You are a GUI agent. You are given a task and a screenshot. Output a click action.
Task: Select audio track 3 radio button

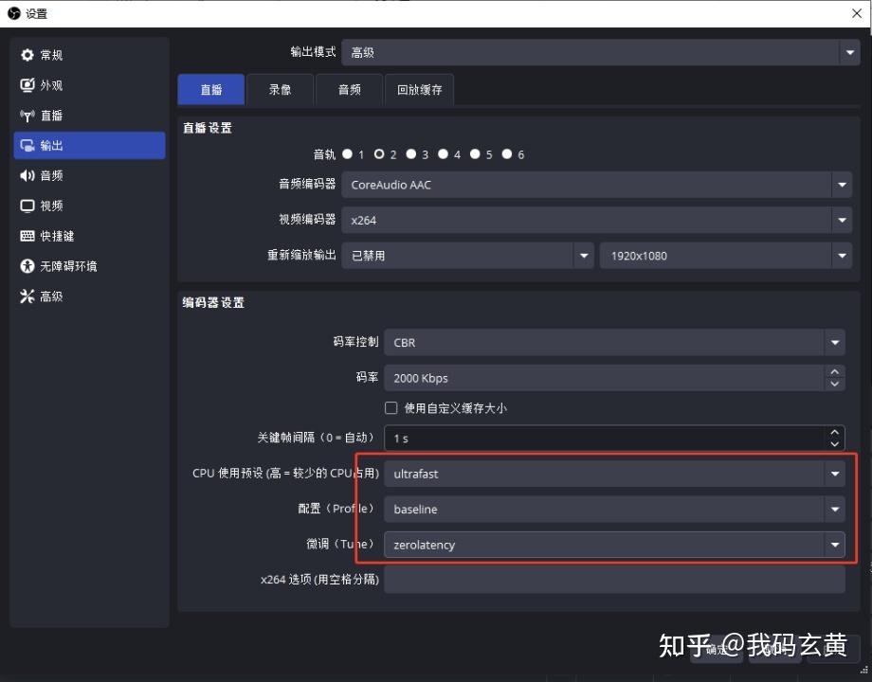click(411, 153)
